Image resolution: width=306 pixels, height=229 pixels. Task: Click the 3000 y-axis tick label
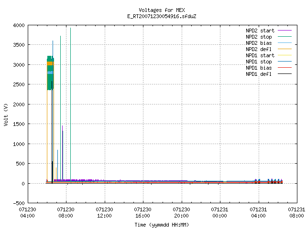[x=19, y=65]
